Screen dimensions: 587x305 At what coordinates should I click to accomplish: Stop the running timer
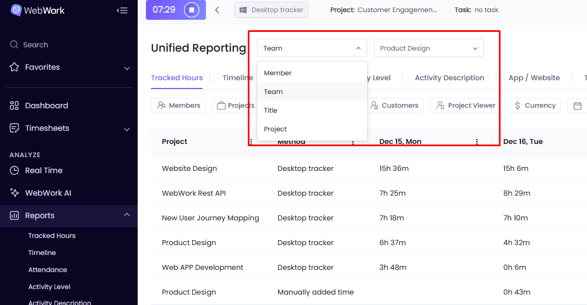click(x=191, y=10)
